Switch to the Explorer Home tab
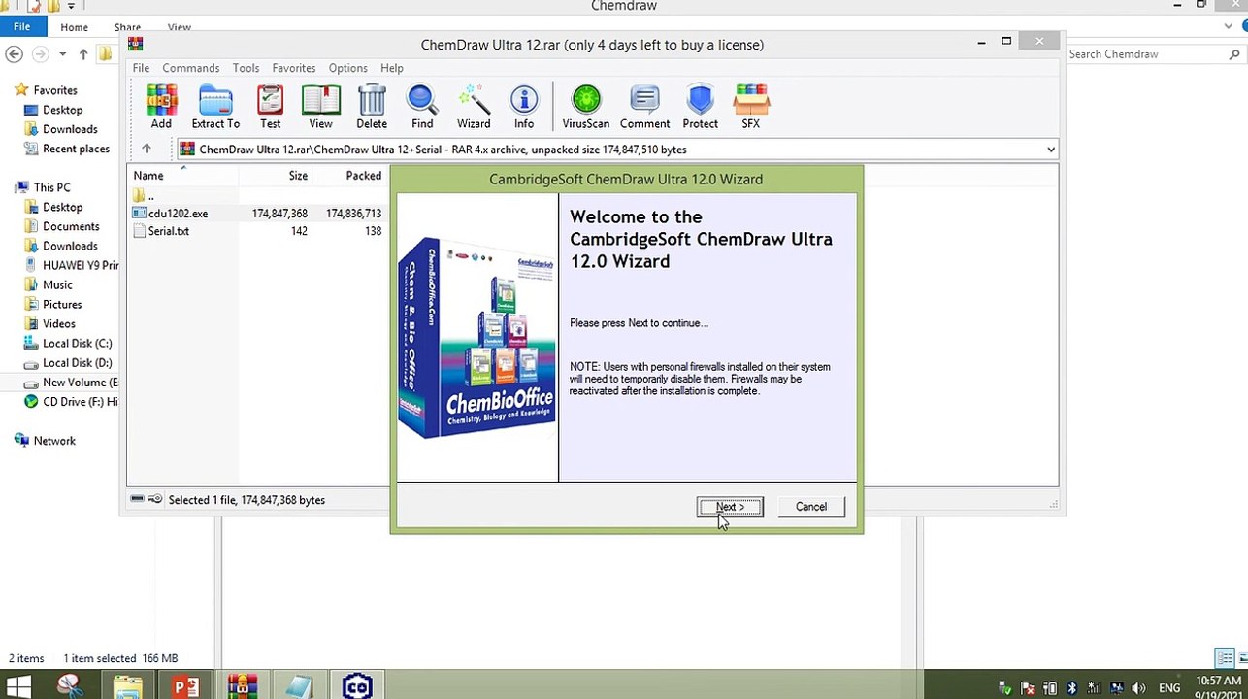This screenshot has width=1248, height=699. (x=74, y=27)
